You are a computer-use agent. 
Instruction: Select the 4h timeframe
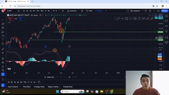(49, 11)
